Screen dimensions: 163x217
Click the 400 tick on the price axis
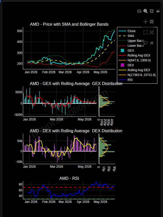tap(20, 42)
